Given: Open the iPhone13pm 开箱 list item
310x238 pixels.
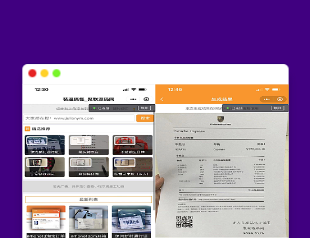Looking at the screenshot, I should click(89, 222).
